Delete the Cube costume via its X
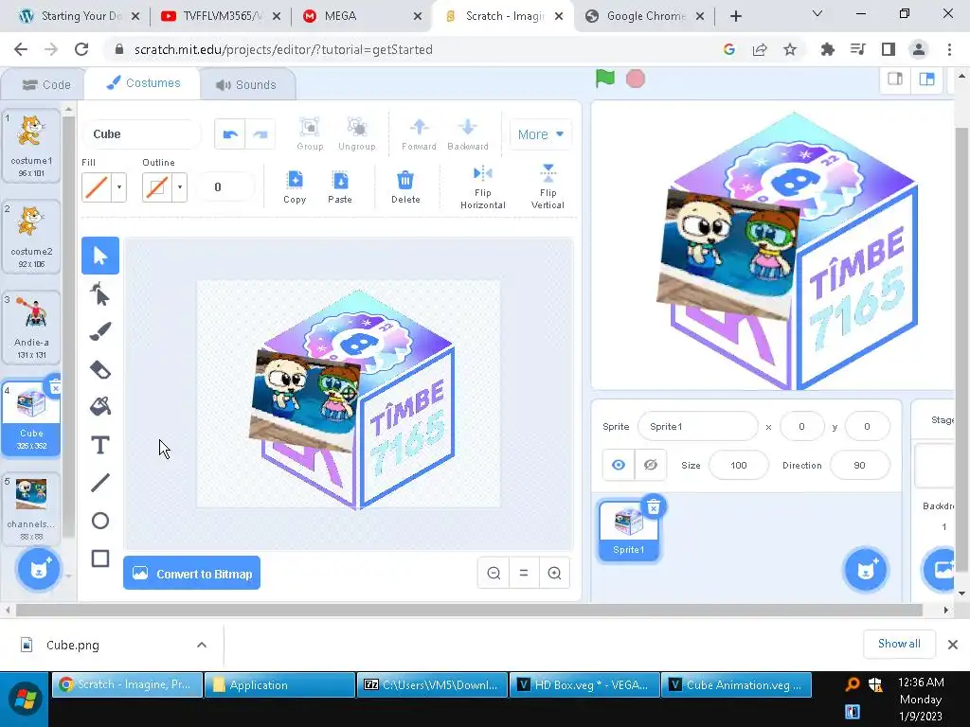The width and height of the screenshot is (970, 727). [x=55, y=387]
